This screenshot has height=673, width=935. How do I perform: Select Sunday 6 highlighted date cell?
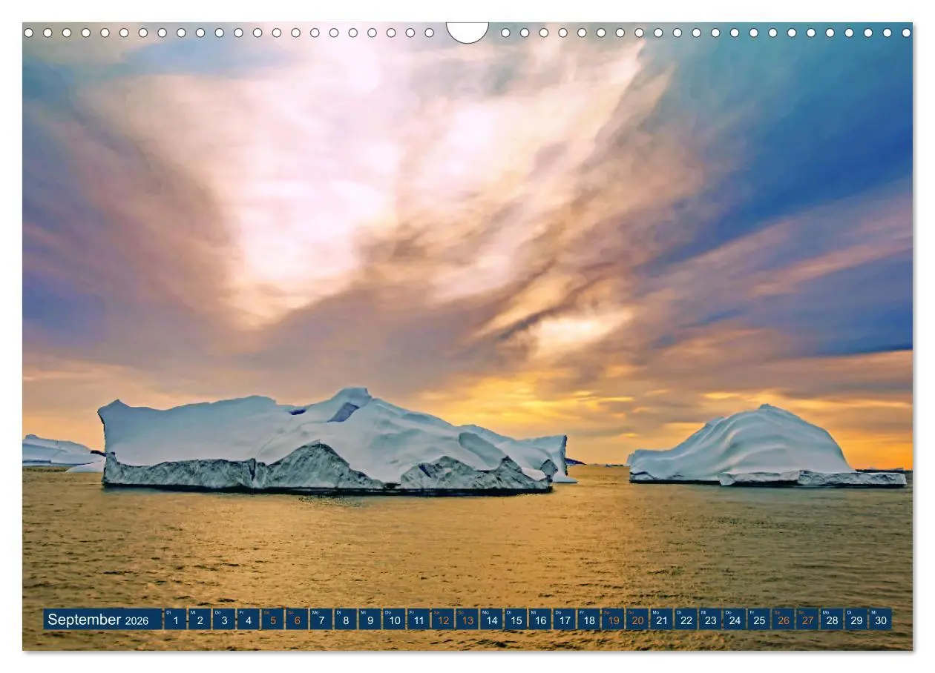[297, 620]
